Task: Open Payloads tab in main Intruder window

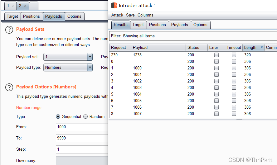Action: [x=54, y=16]
